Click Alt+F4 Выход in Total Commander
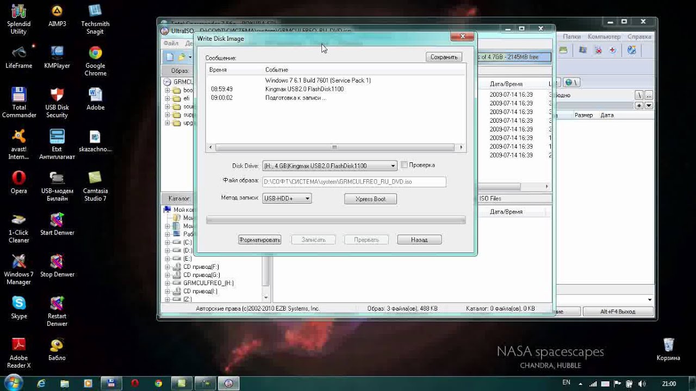The height and width of the screenshot is (391, 696). point(618,312)
